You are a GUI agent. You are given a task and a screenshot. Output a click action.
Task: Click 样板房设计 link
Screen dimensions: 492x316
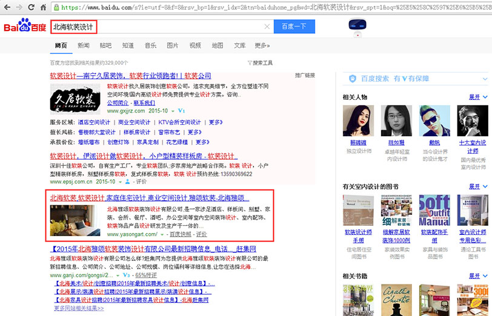tap(137, 133)
